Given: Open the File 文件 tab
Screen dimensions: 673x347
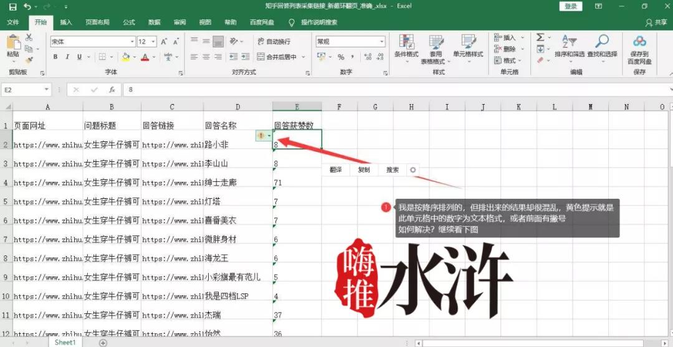Looking at the screenshot, I should (x=13, y=22).
